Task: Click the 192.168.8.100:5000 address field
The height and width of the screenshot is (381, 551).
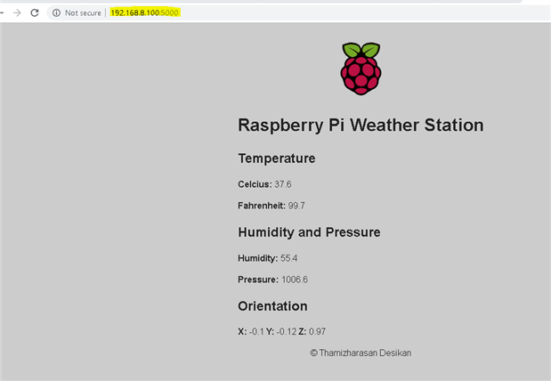Action: [x=145, y=13]
